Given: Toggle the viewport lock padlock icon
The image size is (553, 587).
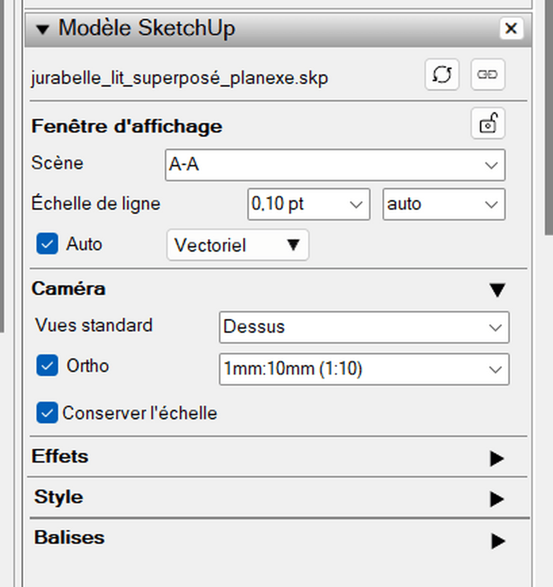Looking at the screenshot, I should click(x=488, y=124).
